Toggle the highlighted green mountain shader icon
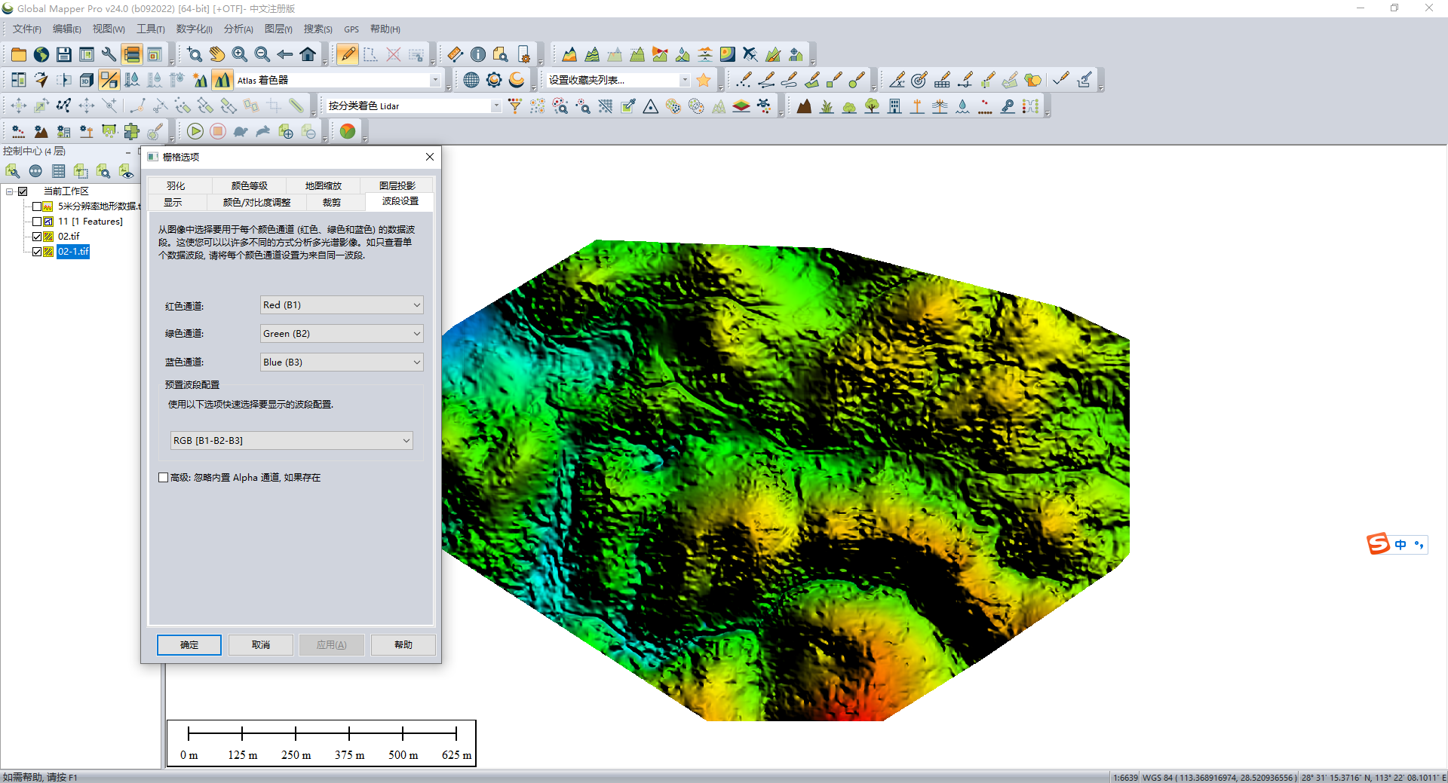Image resolution: width=1448 pixels, height=783 pixels. 222,80
